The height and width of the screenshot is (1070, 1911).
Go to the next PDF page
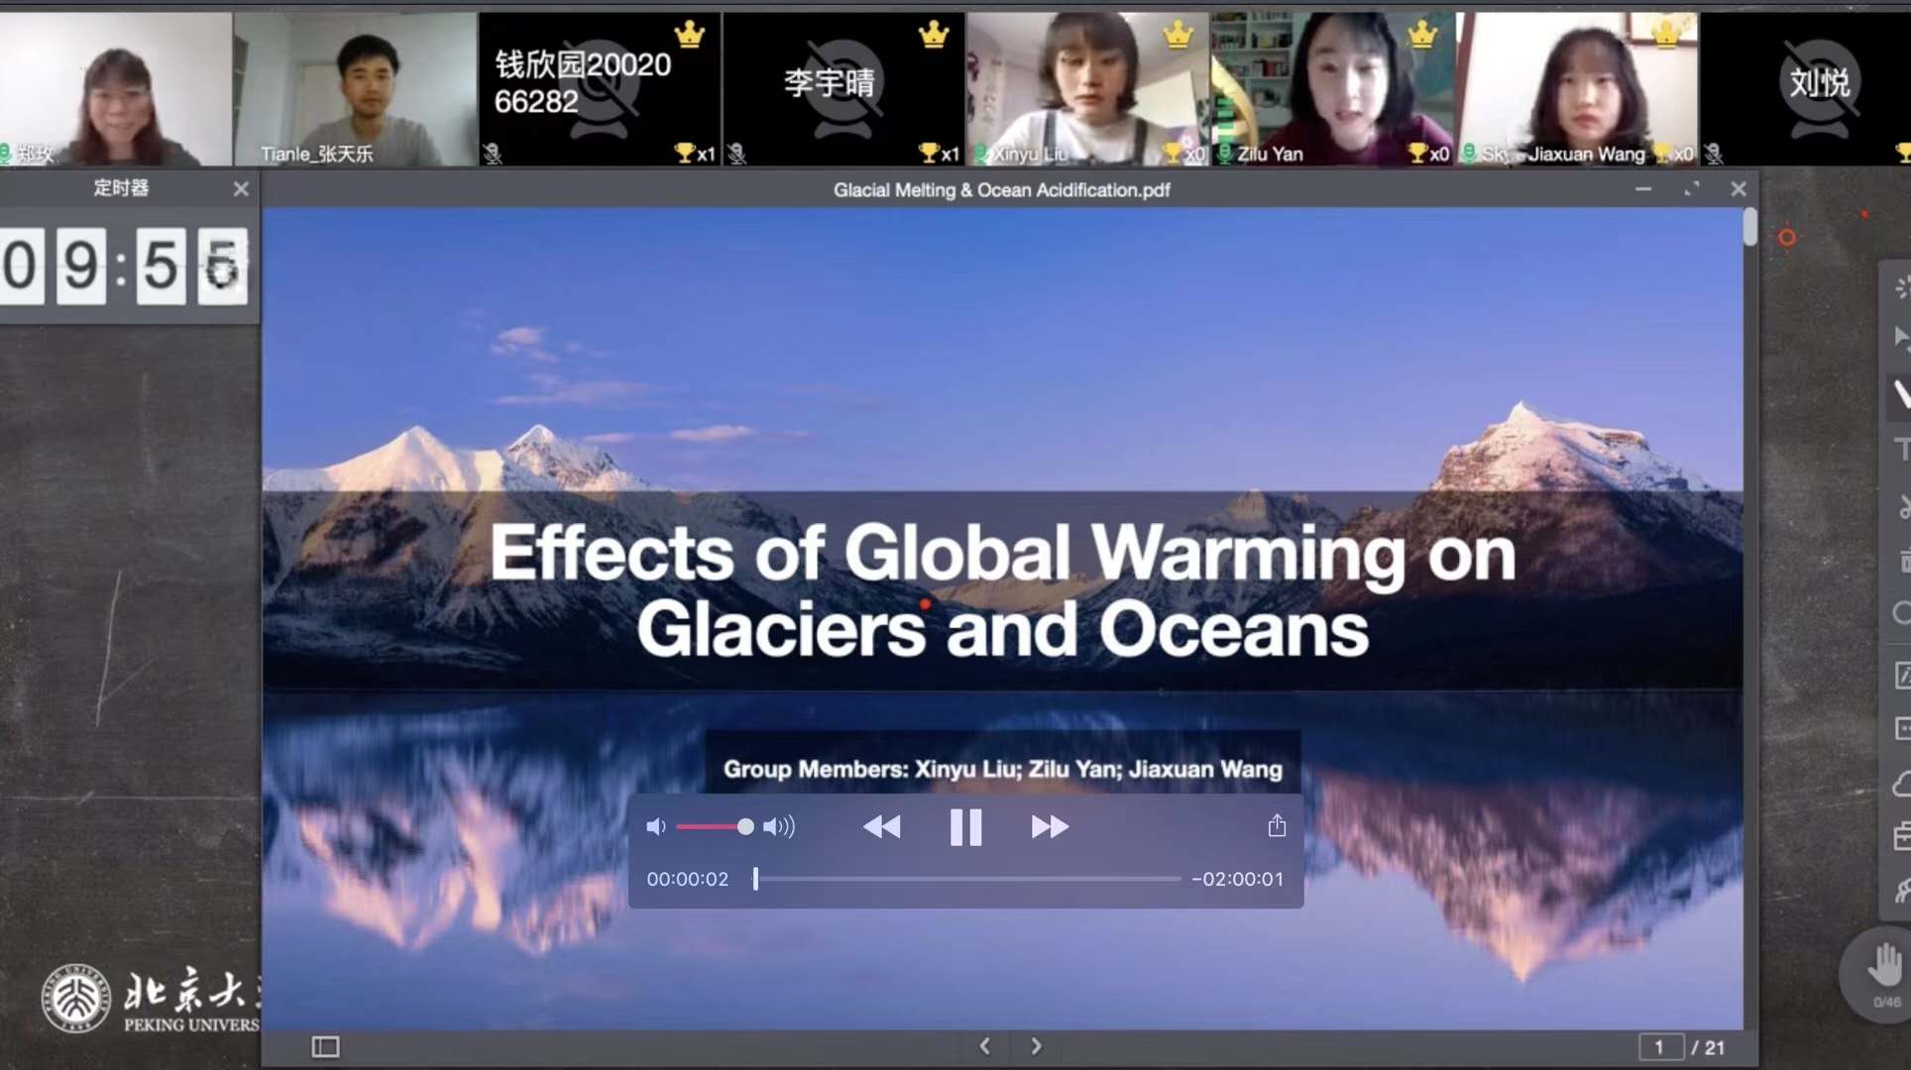tap(1036, 1046)
